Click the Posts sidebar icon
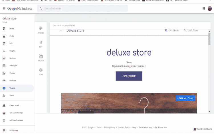Image resolution: width=214 pixels, height=134 pixels. 4,36
